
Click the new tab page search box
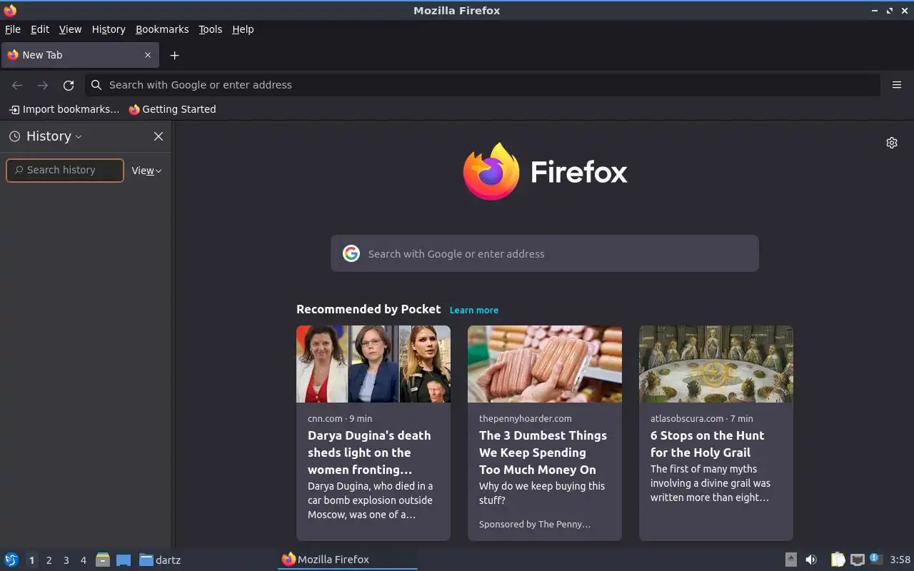pos(545,253)
